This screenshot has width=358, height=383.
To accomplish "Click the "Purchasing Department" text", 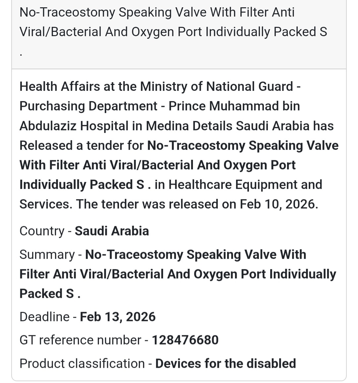I will [x=88, y=106].
